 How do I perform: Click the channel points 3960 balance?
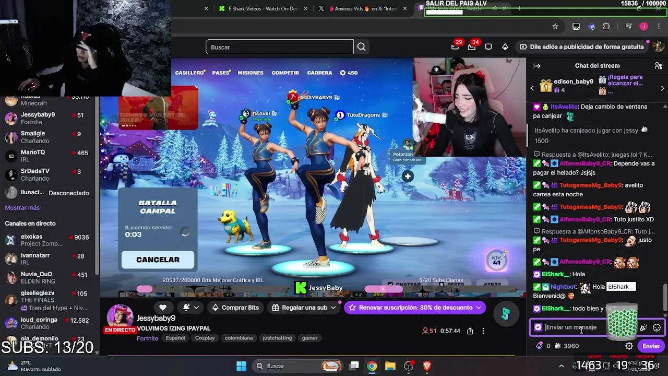[x=567, y=346]
